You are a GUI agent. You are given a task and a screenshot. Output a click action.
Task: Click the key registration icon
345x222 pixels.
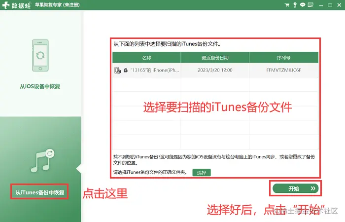295,5
